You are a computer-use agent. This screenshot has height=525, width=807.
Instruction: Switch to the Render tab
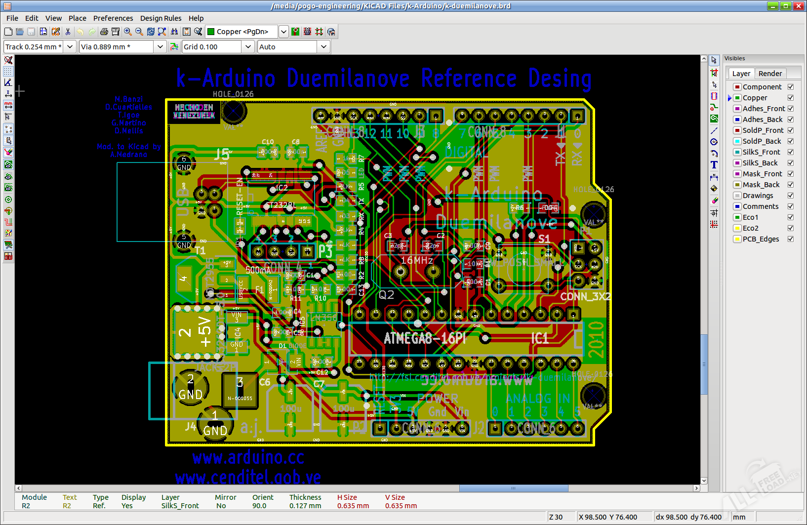point(770,74)
